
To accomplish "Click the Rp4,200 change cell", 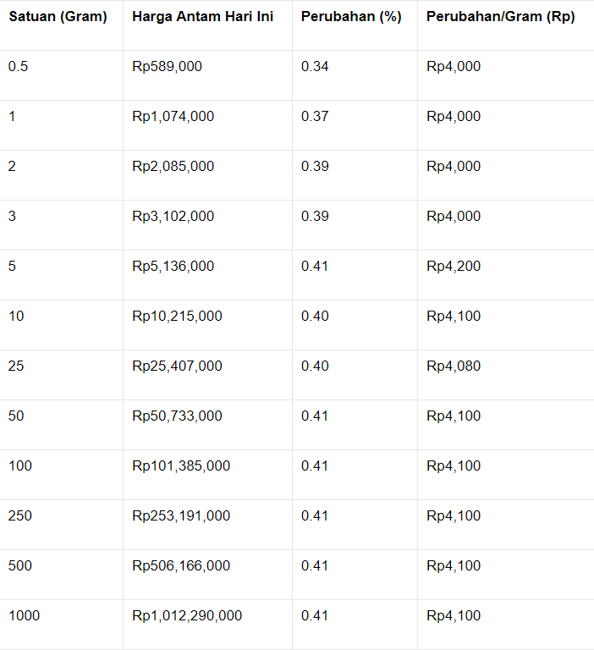I will click(453, 267).
